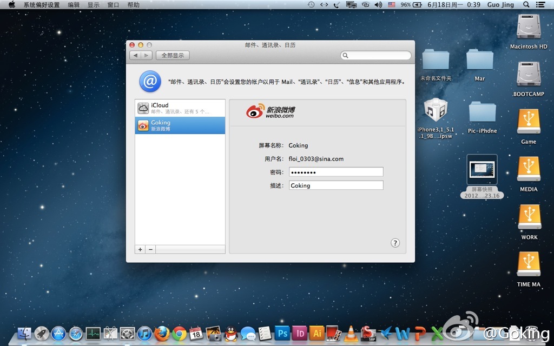554x346 pixels.
Task: Click the Show All (全部显示) button
Action: 173,56
